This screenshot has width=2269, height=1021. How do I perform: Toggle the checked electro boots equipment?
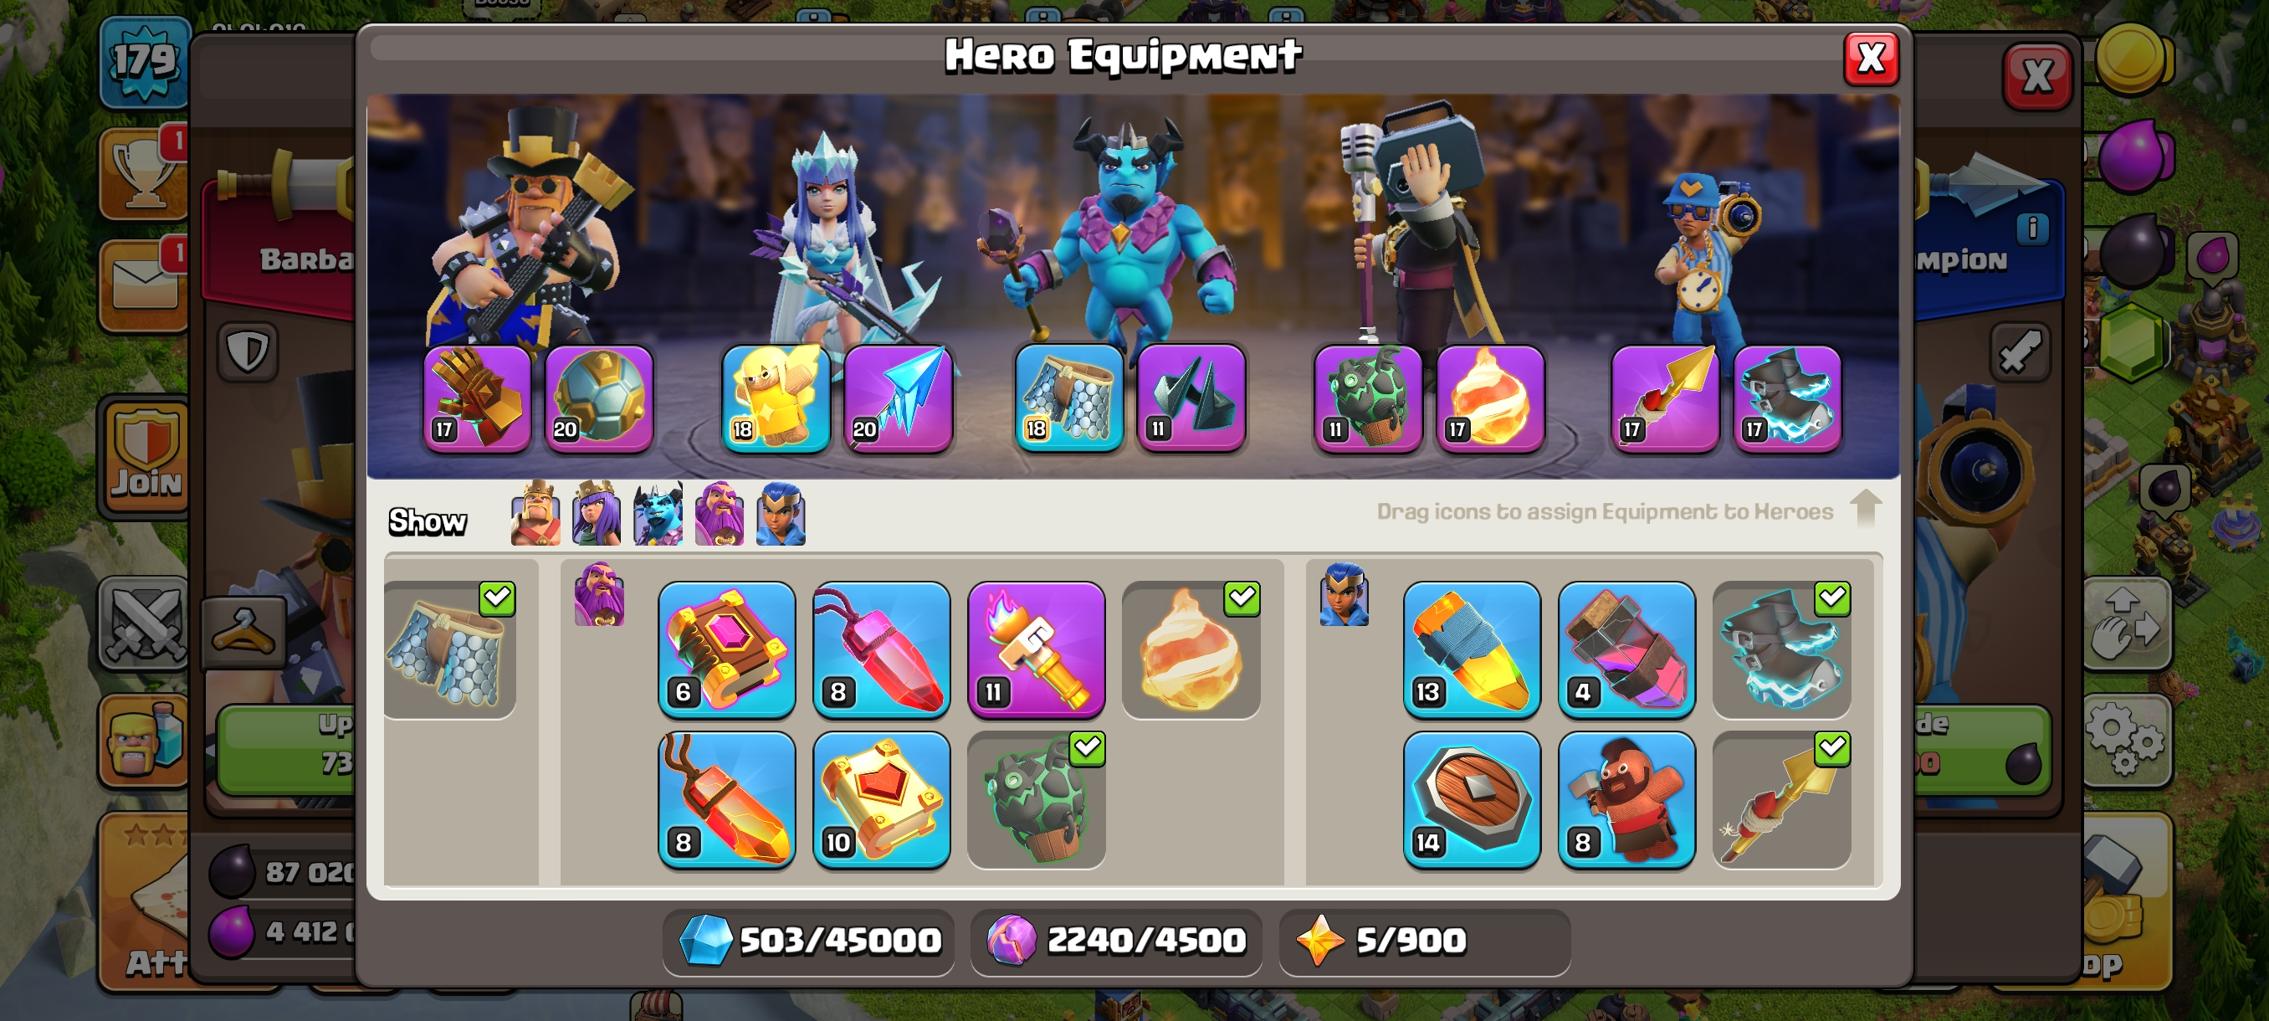(1781, 649)
